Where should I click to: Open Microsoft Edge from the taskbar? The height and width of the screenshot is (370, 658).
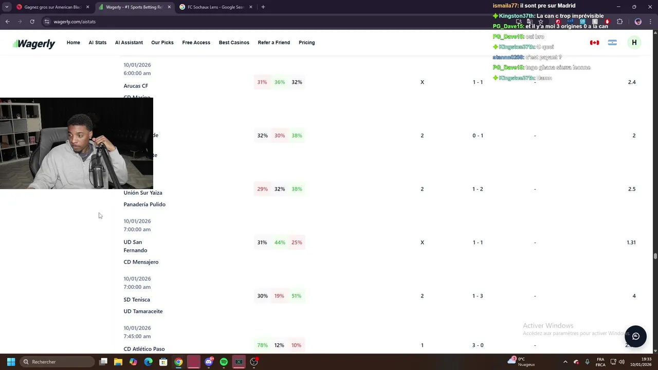(x=148, y=362)
